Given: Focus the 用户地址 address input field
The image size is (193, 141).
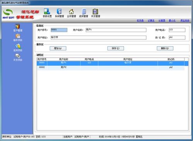Looking at the screenshot, I should tap(99, 37).
